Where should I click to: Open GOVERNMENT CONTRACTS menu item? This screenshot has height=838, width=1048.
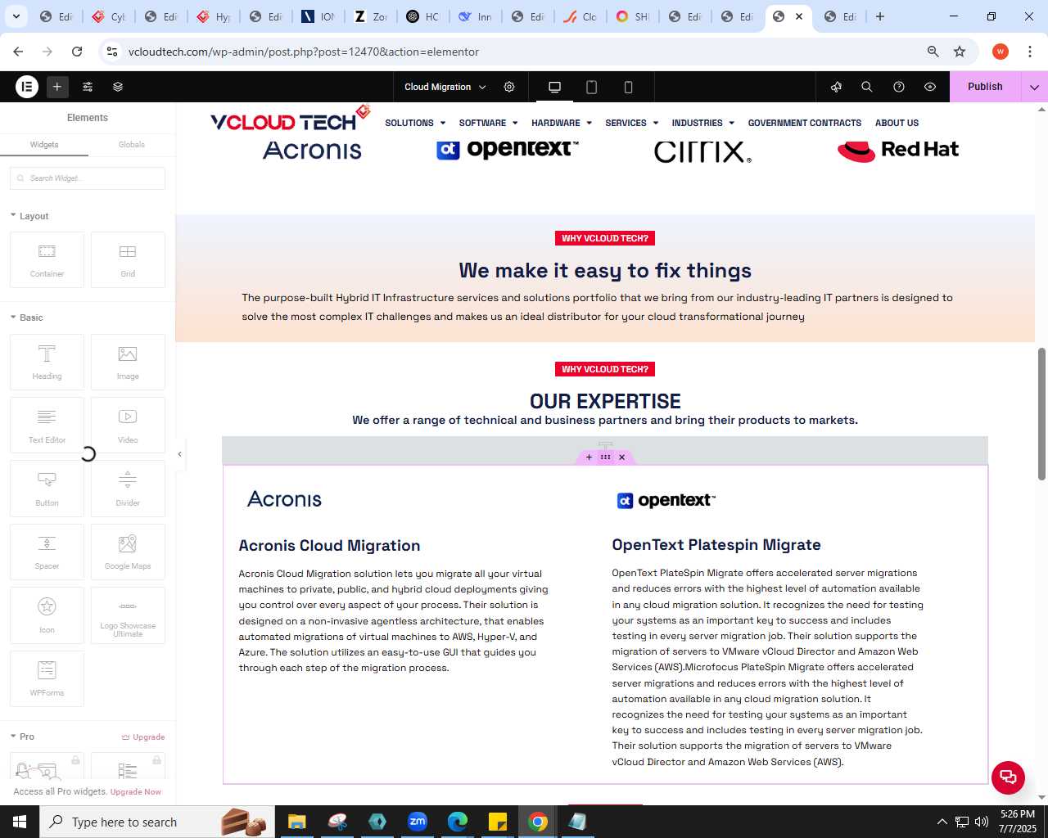pos(804,123)
